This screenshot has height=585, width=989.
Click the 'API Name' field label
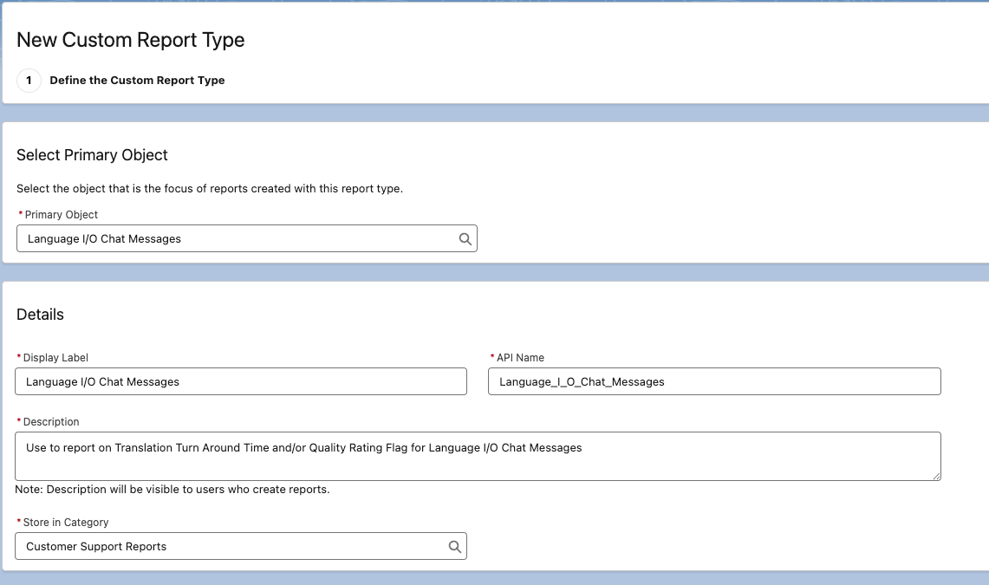520,357
